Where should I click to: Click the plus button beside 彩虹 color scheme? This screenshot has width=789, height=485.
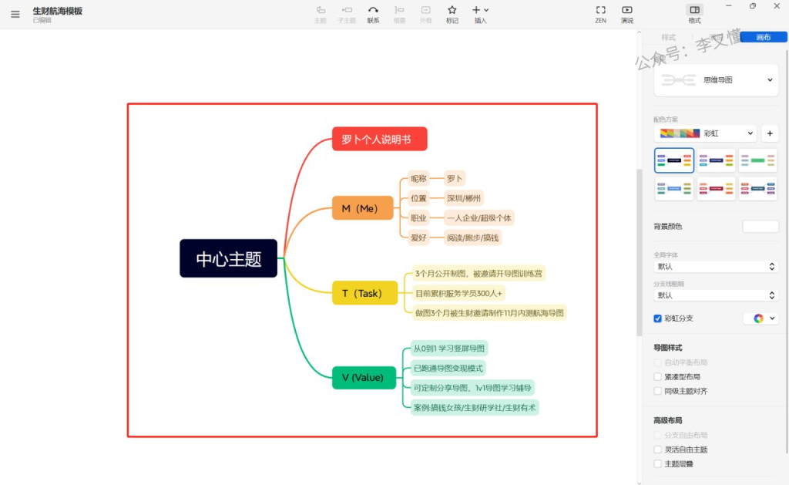(x=769, y=133)
